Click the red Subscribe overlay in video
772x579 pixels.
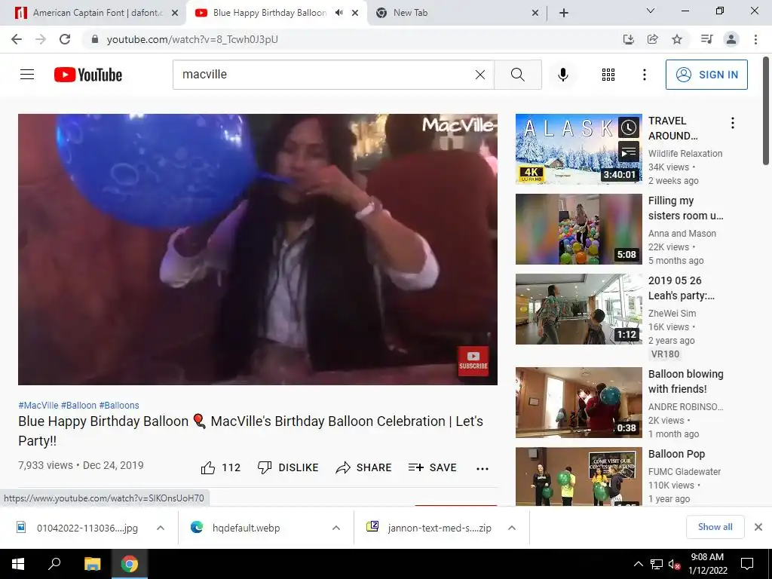[473, 361]
